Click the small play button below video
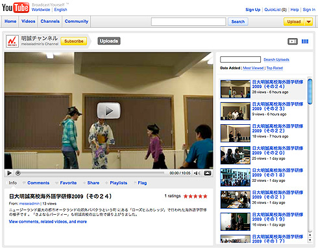The image size is (318, 249). [9, 173]
